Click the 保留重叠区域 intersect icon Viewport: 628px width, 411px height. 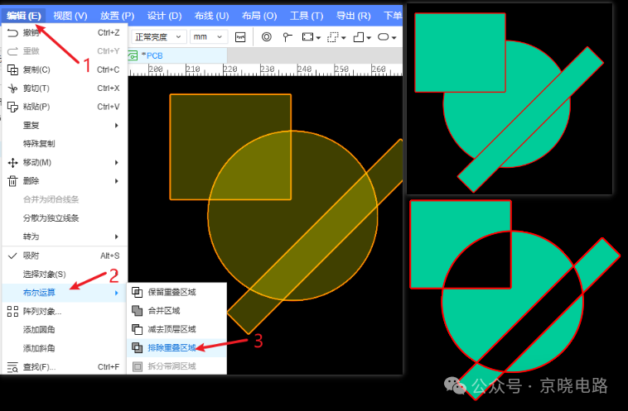point(138,292)
